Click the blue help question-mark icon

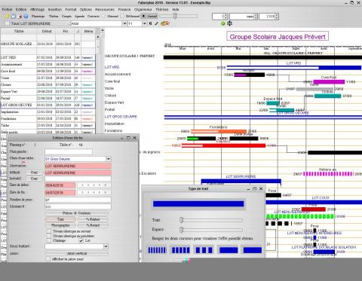26,16
